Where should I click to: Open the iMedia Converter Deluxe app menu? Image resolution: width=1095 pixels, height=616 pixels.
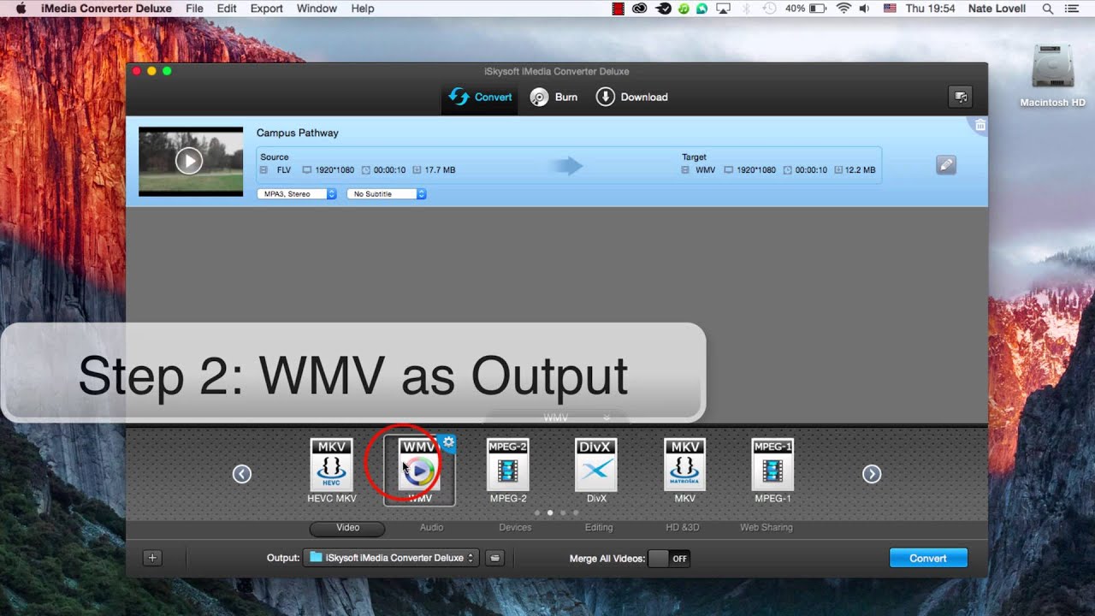[x=106, y=9]
